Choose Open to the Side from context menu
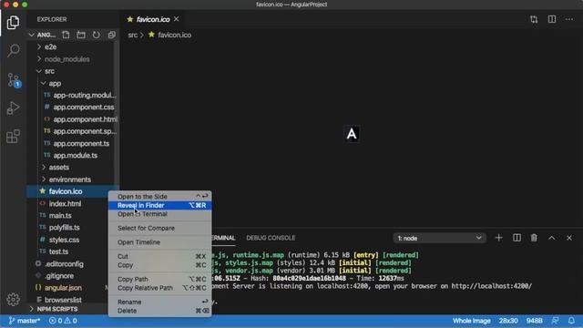The width and height of the screenshot is (583, 328). tap(160, 197)
